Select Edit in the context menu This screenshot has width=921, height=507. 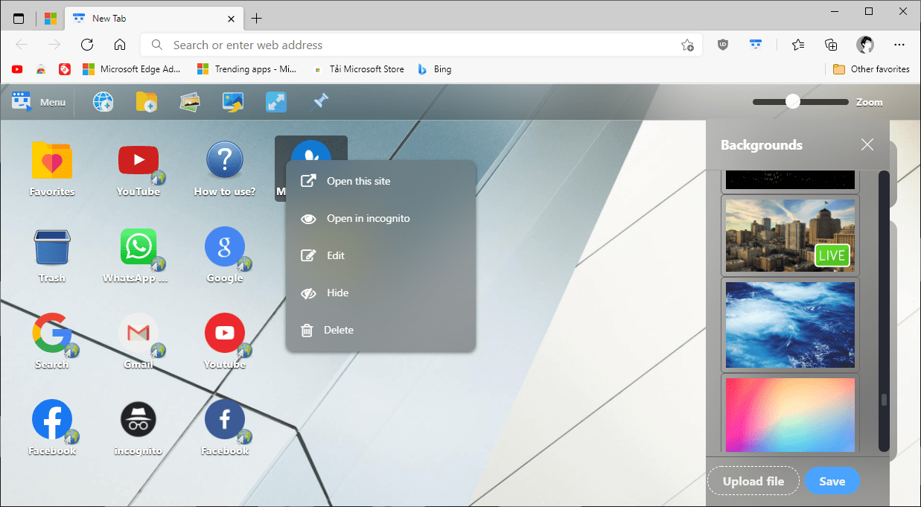point(335,255)
